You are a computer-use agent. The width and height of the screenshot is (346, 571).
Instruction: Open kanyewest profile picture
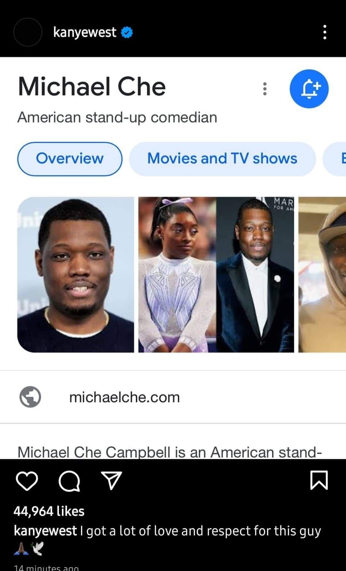28,32
